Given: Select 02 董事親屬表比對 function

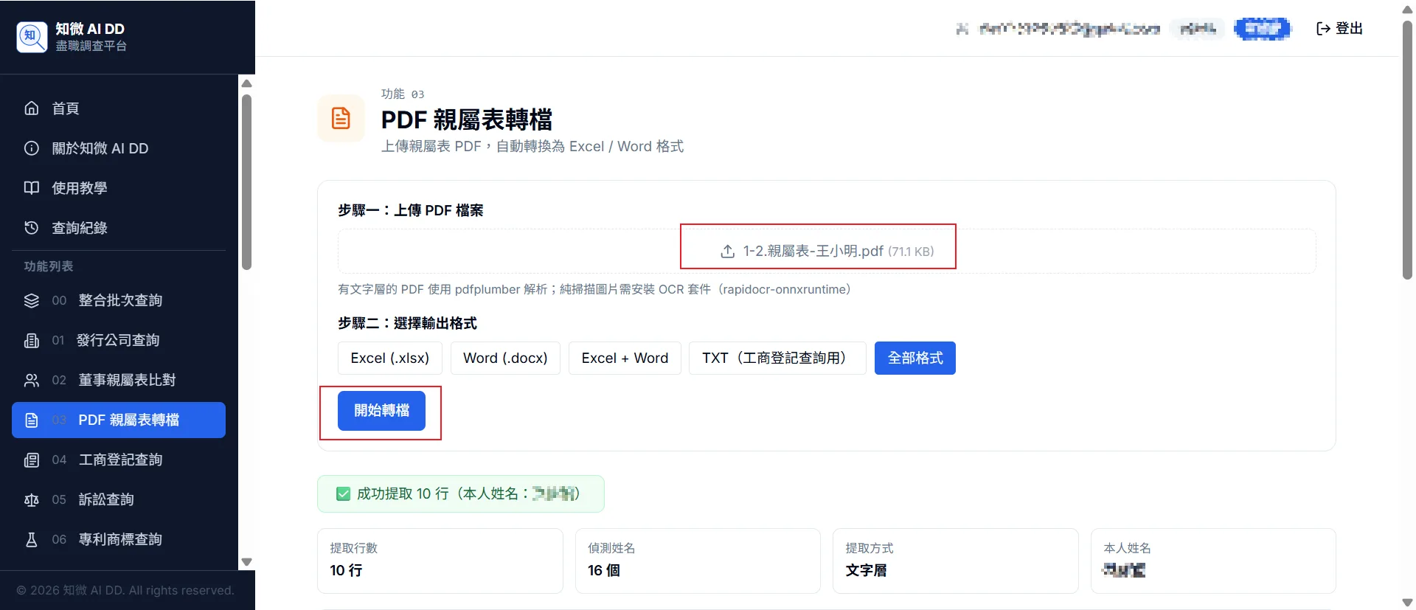Looking at the screenshot, I should point(119,380).
